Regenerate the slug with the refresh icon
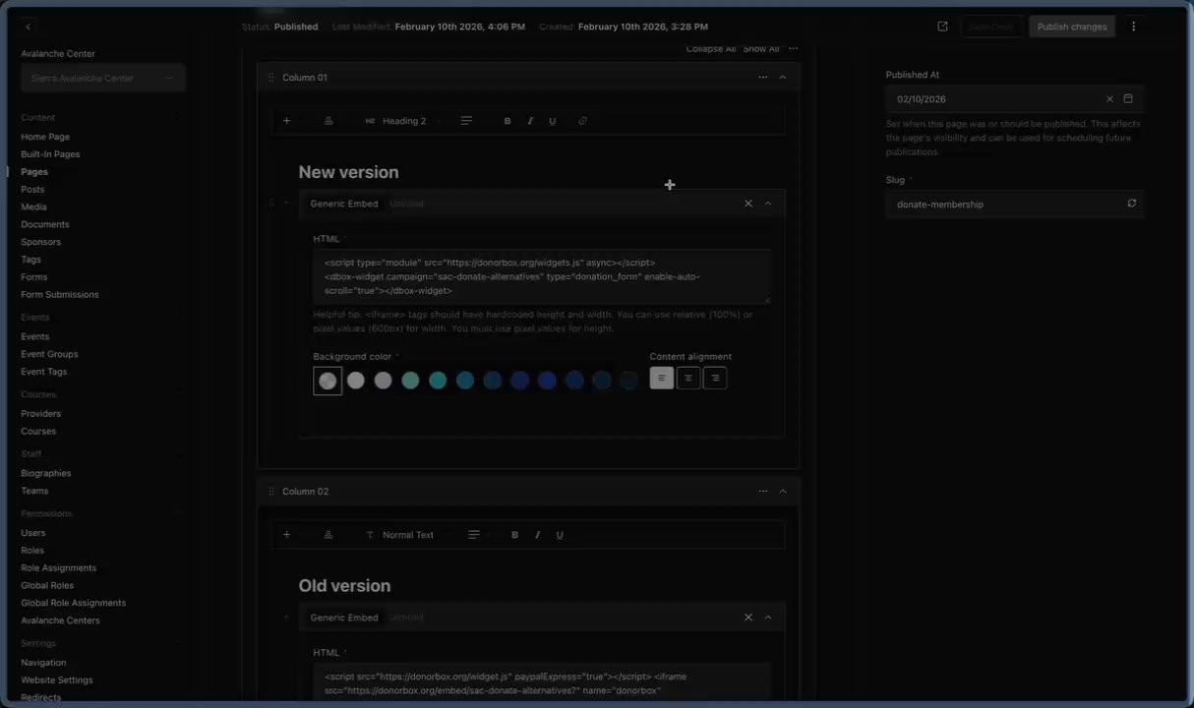The image size is (1194, 708). click(1132, 204)
